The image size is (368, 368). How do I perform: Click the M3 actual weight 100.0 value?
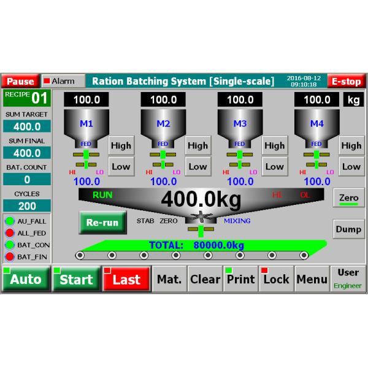[x=240, y=182]
